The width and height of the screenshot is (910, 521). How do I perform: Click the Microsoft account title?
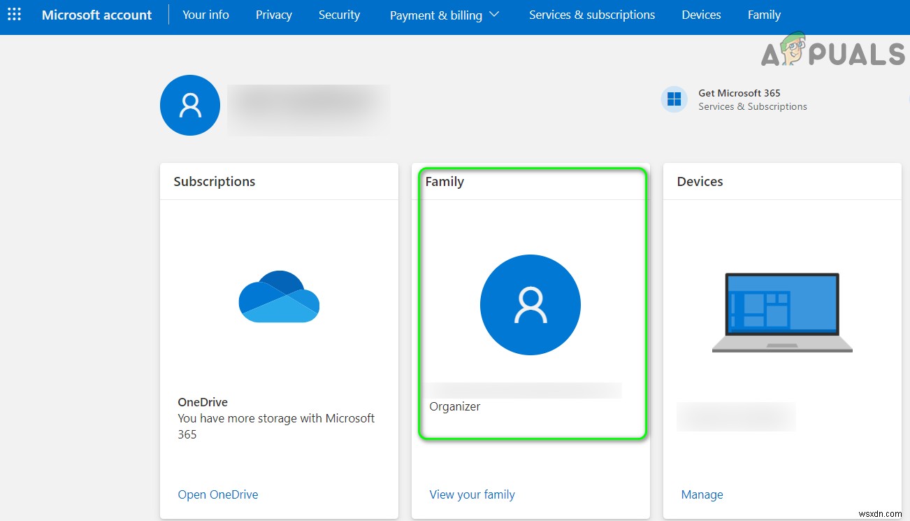(96, 15)
